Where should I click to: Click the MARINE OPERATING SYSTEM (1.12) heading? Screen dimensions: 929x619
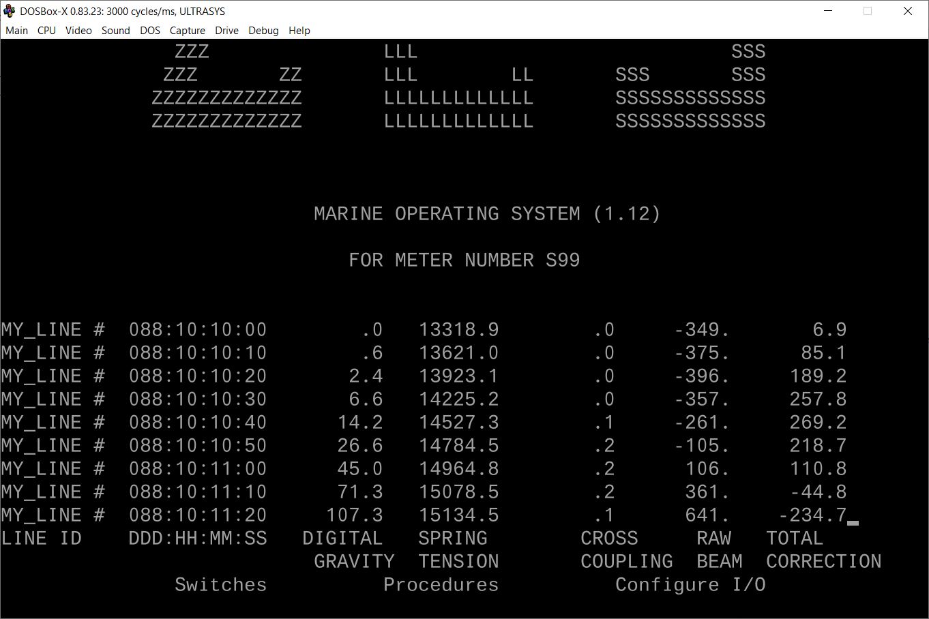(487, 214)
